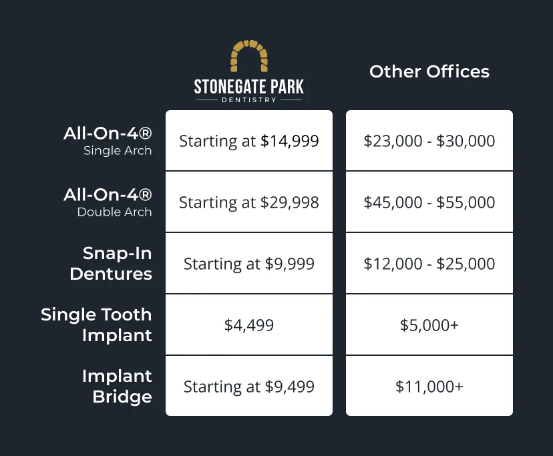Select the Starting at $9,999 cell
The image size is (553, 456).
pyautogui.click(x=249, y=263)
